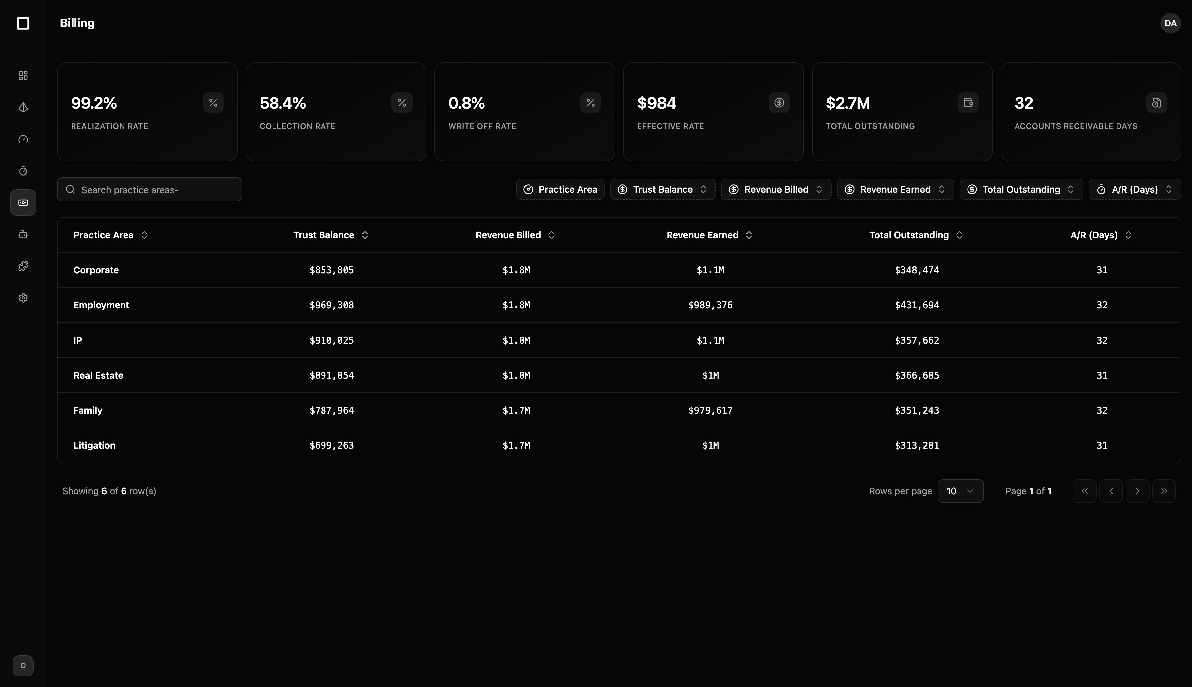
Task: Go to the next page with chevron button
Action: [x=1138, y=491]
